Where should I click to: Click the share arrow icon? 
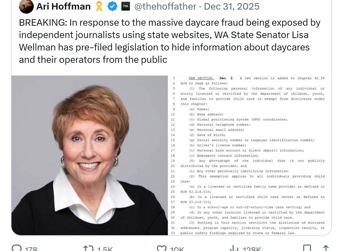click(326, 249)
